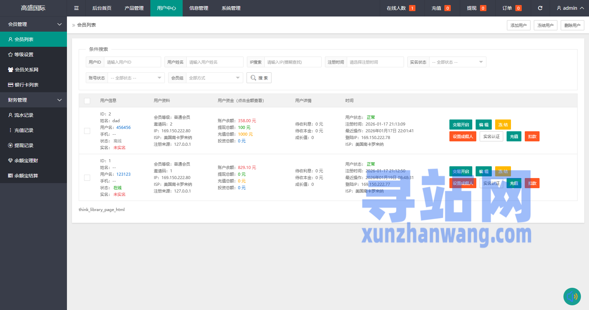Click the 添加用户 button
The width and height of the screenshot is (589, 310).
518,25
